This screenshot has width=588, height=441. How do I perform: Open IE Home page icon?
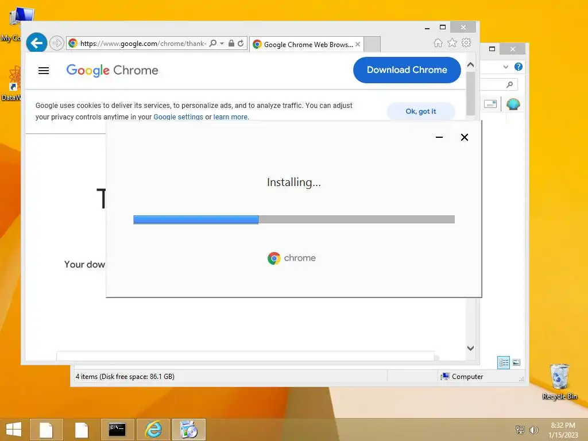438,42
